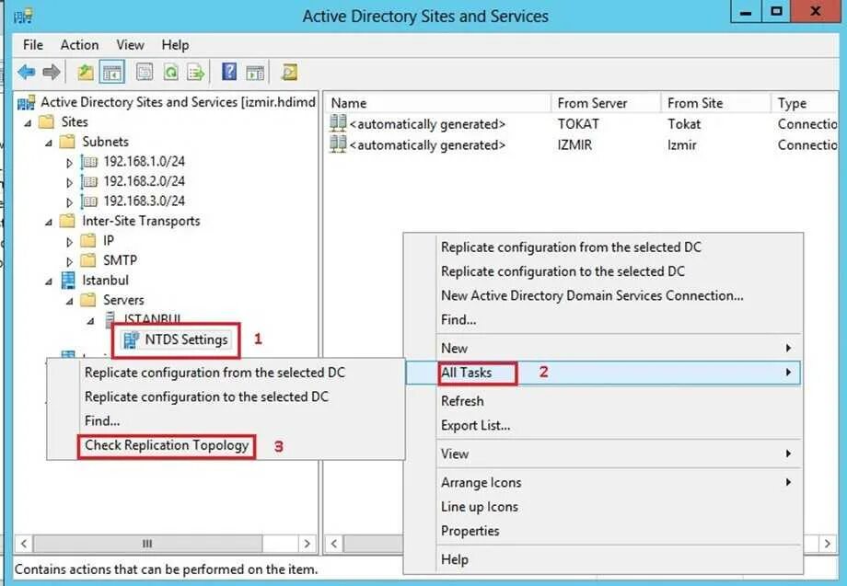Click the last yellow toolbar icon

coord(289,72)
